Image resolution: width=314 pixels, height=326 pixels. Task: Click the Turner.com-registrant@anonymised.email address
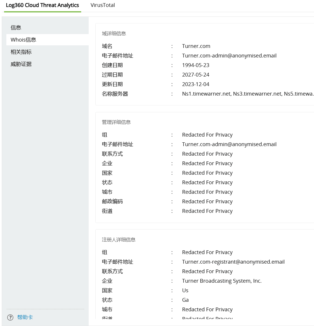pos(233,262)
